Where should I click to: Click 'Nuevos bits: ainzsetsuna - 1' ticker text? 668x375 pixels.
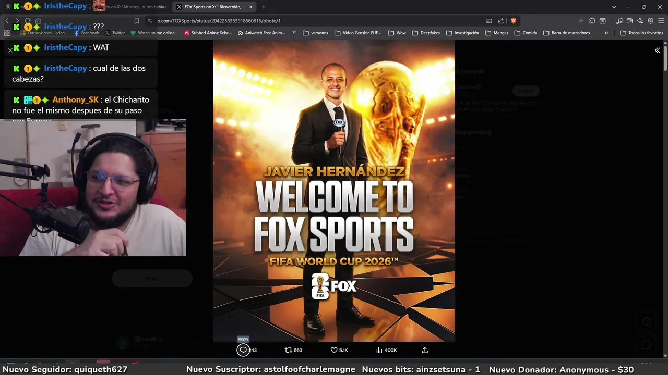tap(421, 369)
